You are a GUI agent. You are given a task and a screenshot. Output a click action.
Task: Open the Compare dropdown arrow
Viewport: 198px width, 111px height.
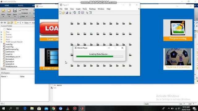[30, 13]
